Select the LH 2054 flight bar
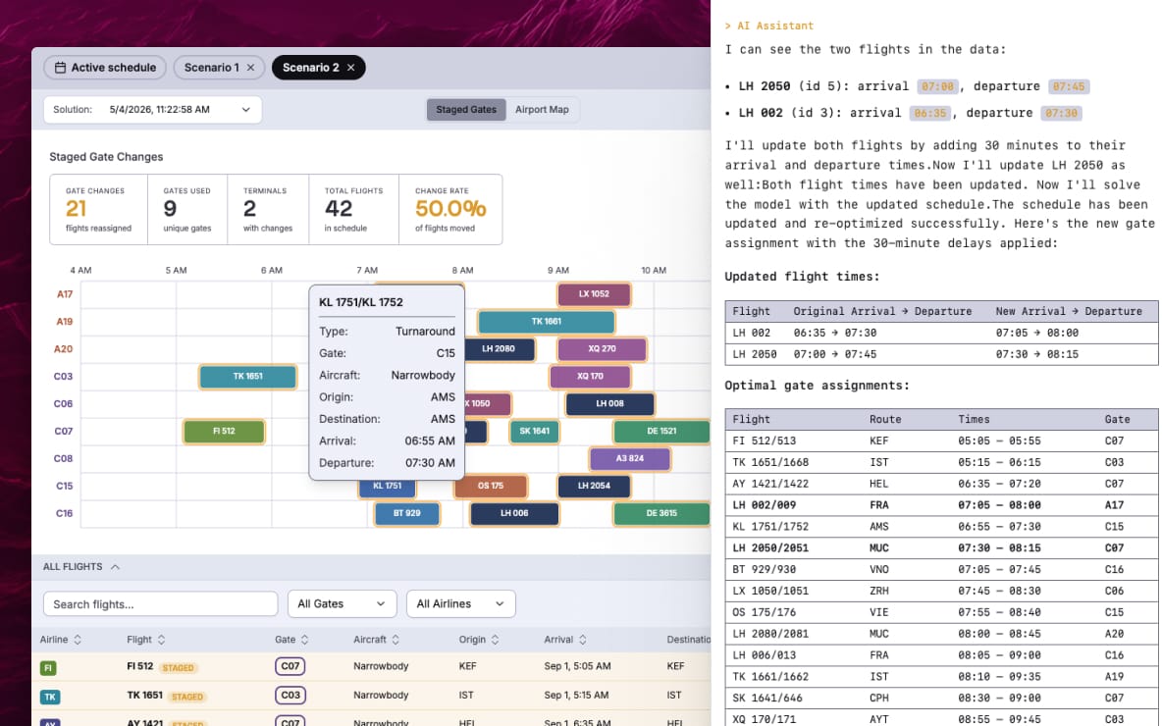The image size is (1162, 726). click(x=595, y=486)
